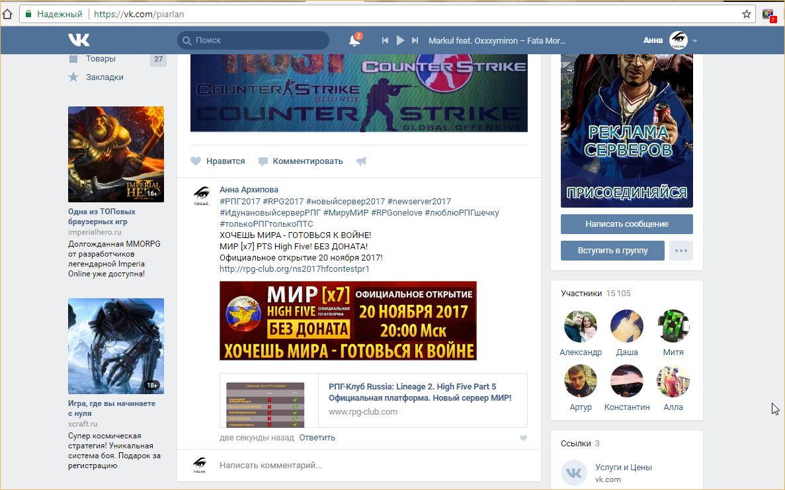Open the xcraft robot ad image
This screenshot has width=785, height=490.
tap(116, 347)
